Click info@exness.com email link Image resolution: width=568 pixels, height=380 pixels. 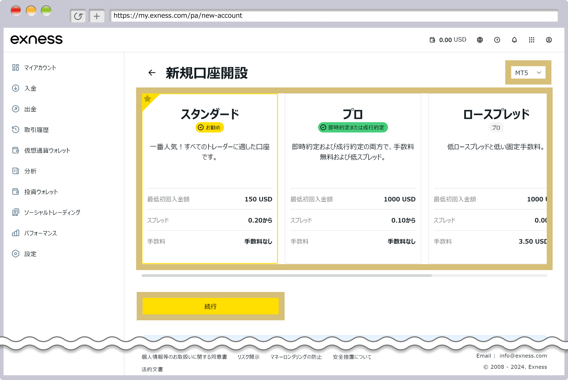tap(523, 356)
